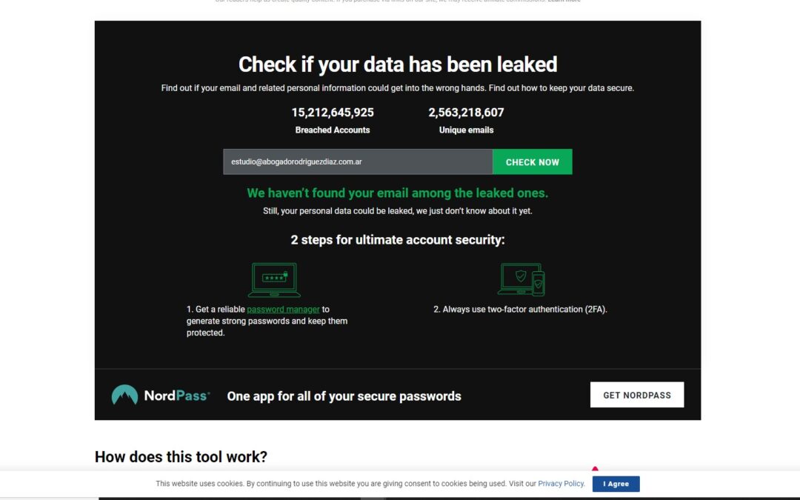
Task: Accept cookies with I Agree button
Action: (x=616, y=484)
